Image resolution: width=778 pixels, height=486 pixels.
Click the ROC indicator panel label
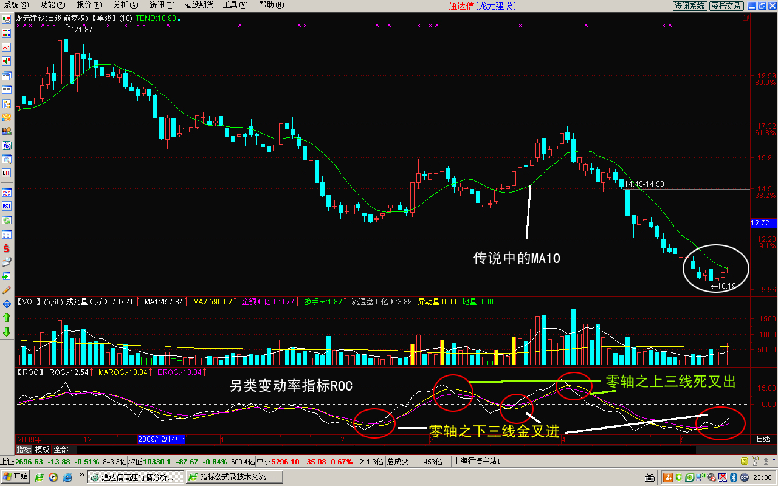pos(32,372)
